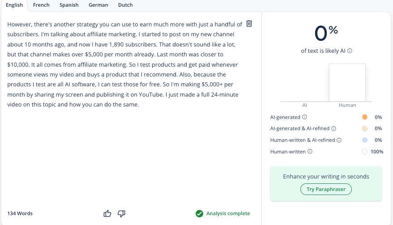Click the blue Human-written & AI-refined dot

(x=365, y=140)
